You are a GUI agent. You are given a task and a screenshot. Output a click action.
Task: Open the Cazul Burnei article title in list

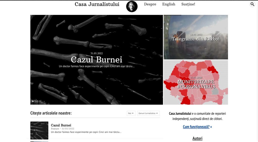tap(61, 125)
